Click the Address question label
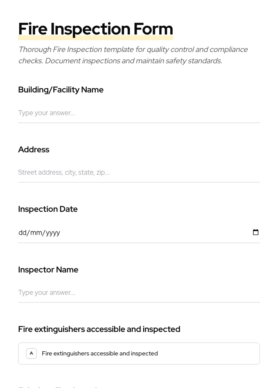The width and height of the screenshot is (278, 388). 34,149
